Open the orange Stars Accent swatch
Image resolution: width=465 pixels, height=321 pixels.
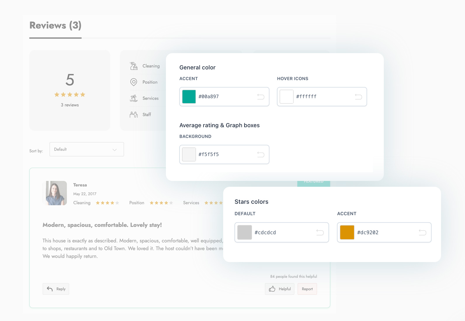(347, 233)
